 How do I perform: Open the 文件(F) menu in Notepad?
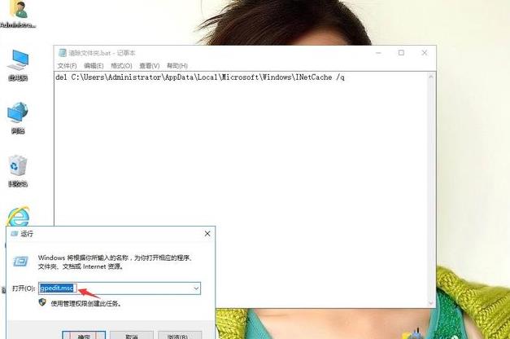67,65
